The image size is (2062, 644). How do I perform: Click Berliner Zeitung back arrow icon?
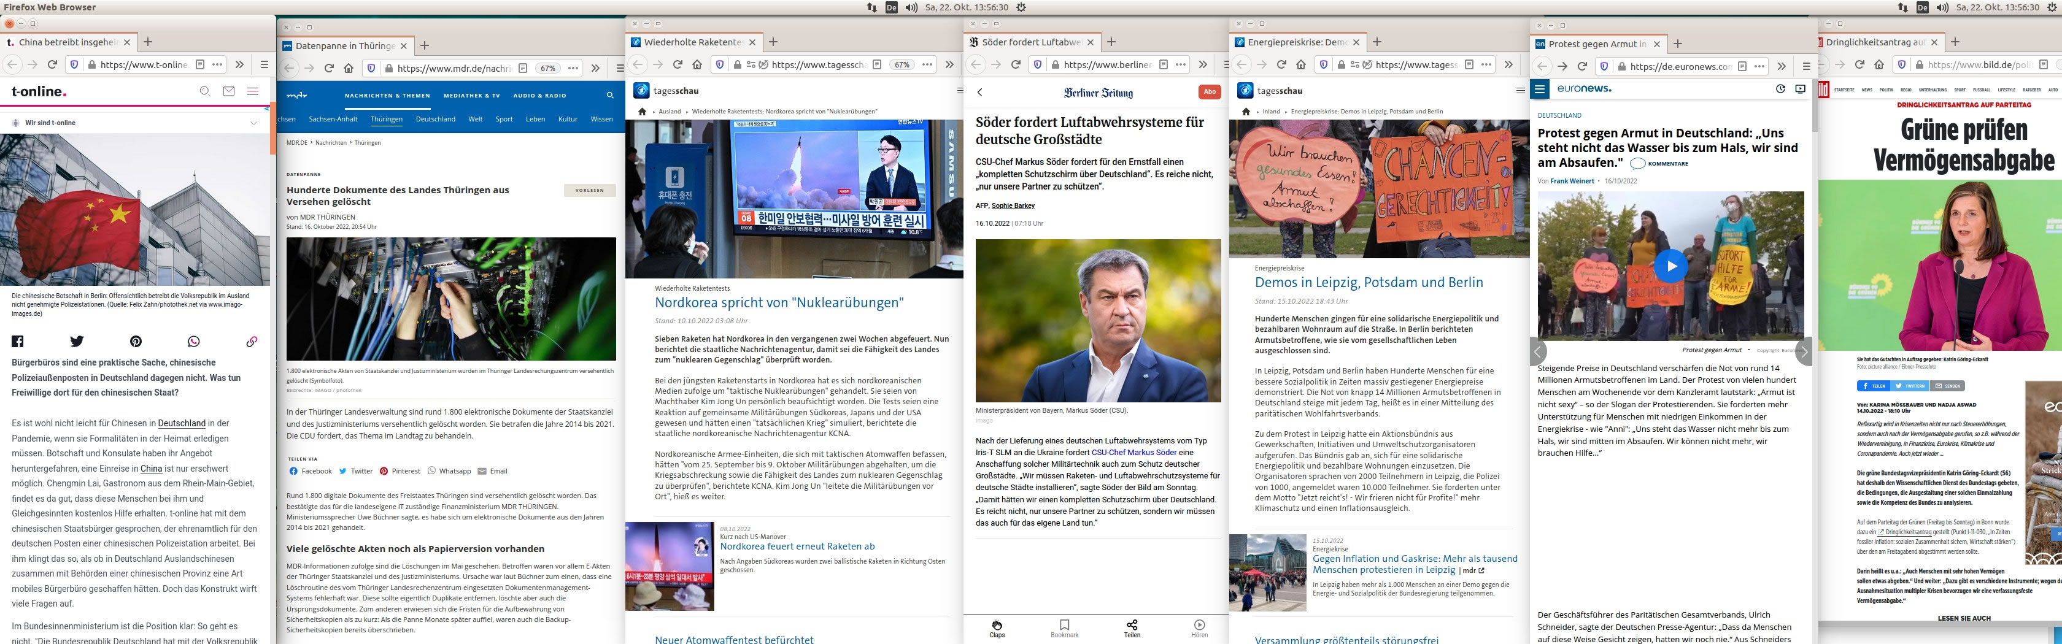979,92
